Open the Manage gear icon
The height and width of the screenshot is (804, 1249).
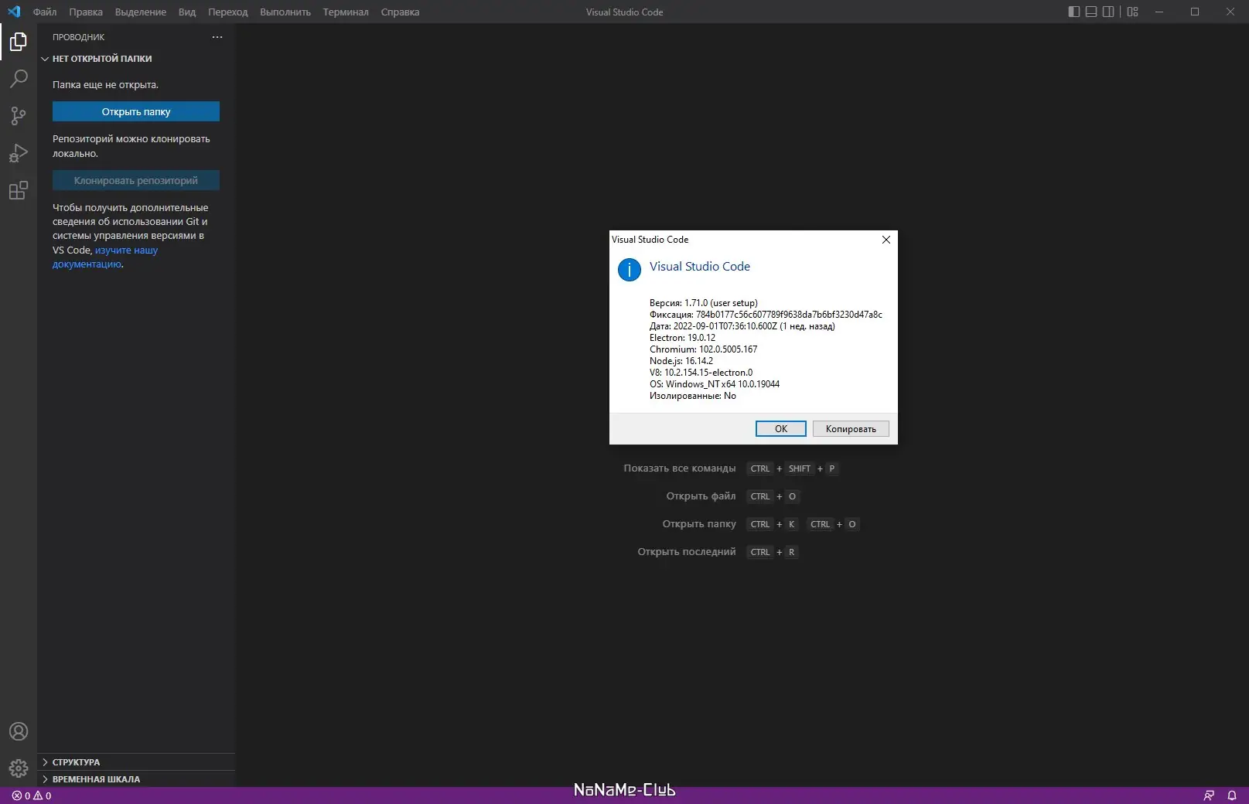tap(19, 768)
